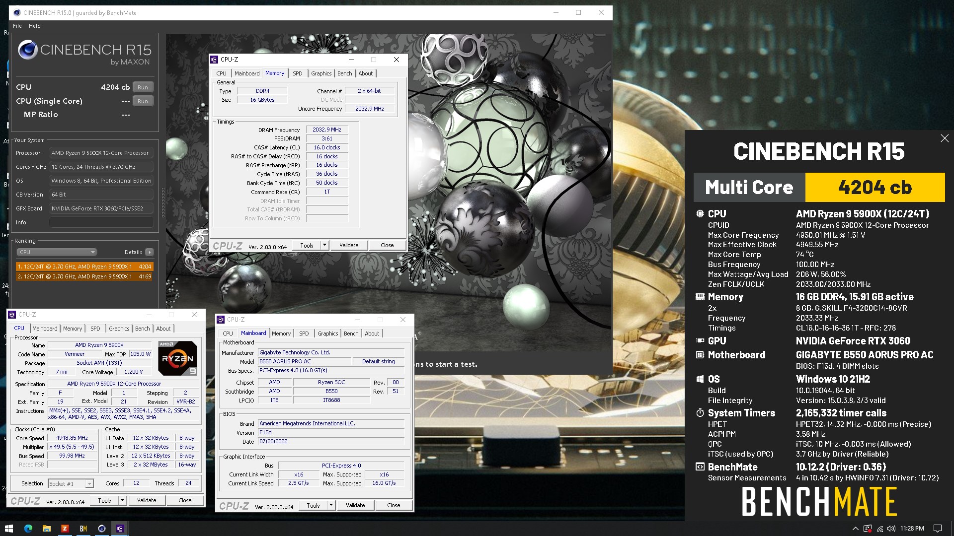954x536 pixels.
Task: Open Tools dropdown arrow in CPU-Z Memory window
Action: coord(325,245)
